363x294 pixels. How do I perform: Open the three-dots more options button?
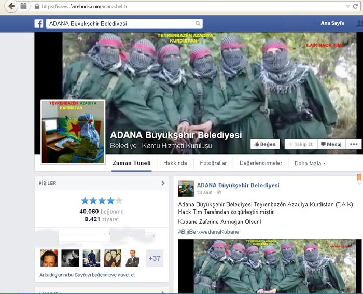[x=354, y=144]
